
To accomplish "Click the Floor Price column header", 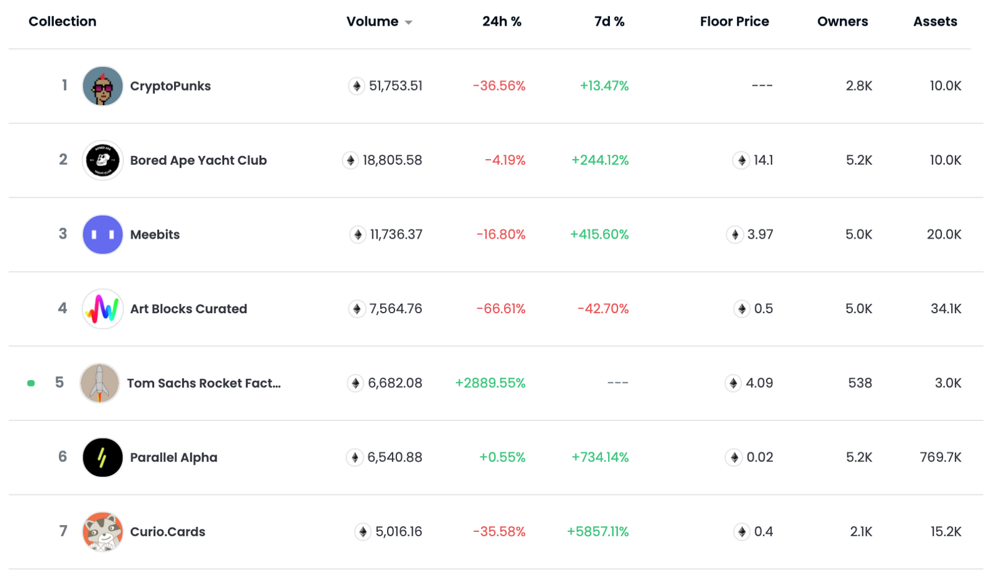I will tap(734, 21).
